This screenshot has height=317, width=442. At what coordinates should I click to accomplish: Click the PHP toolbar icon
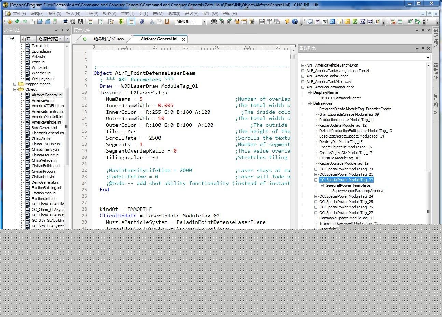tap(362, 21)
